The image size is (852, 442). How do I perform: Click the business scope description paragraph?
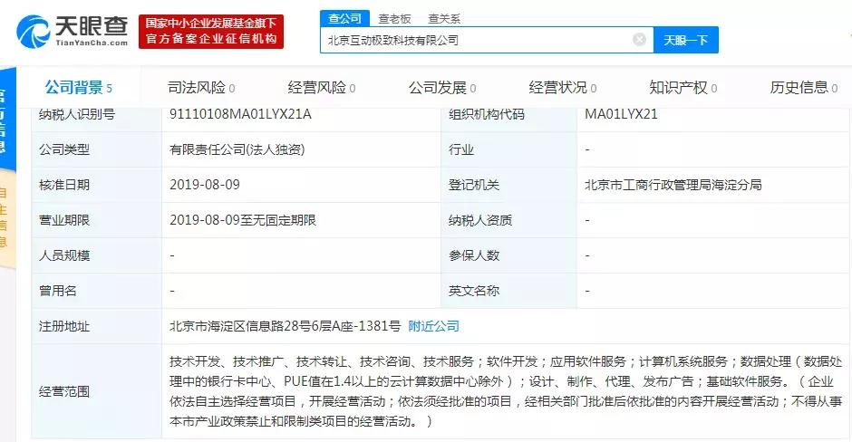[x=506, y=391]
